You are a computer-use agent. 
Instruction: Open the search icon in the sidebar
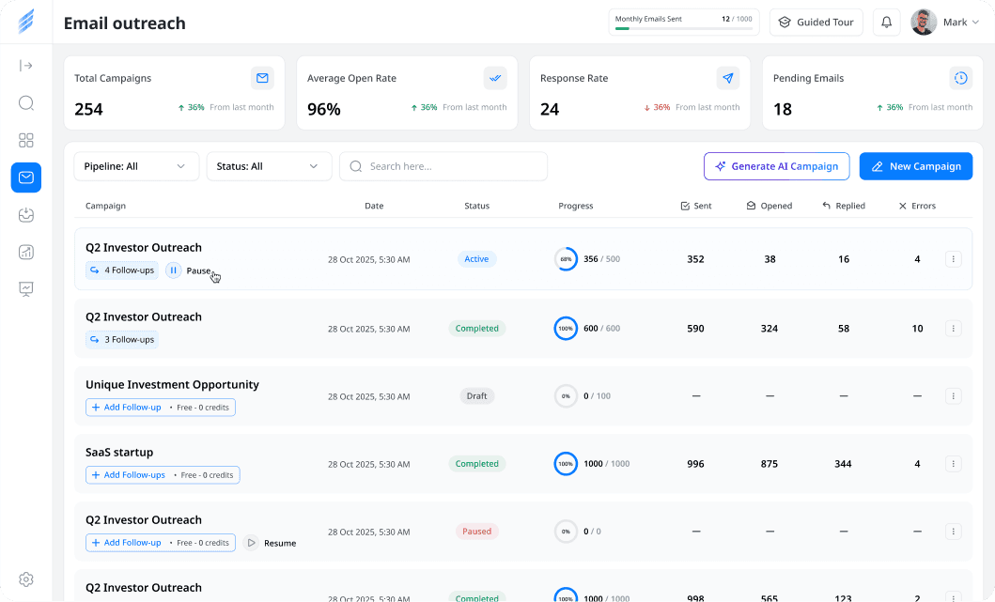(x=26, y=102)
